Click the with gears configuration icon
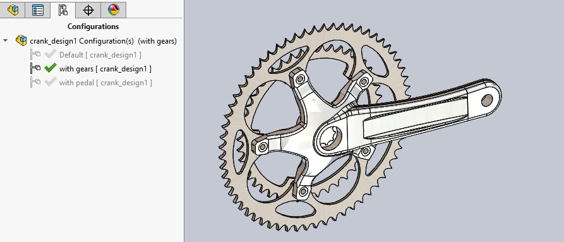 [35, 68]
